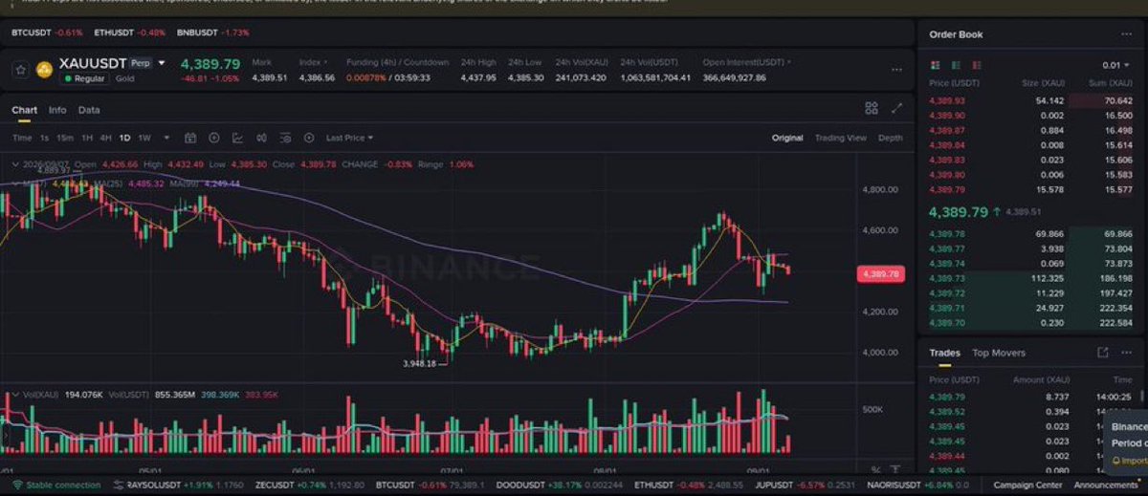Open the Open Interest(USDT) dropdown

click(x=747, y=62)
